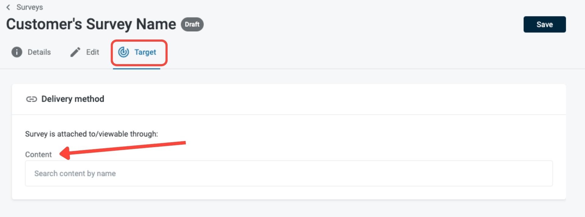Click the Target bullseye icon
585x217 pixels.
coord(123,52)
